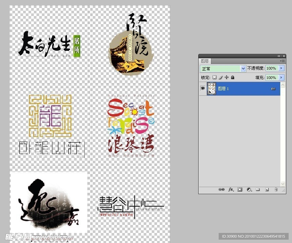This screenshot has height=243, width=292.
Task: Click the link layers icon at panel bottom
Action: tap(221, 189)
